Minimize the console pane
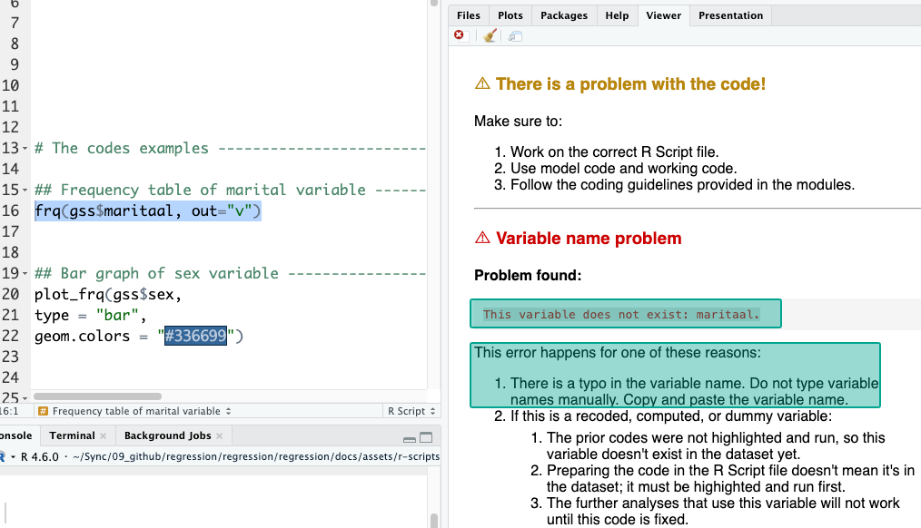Screen dimensions: 921x528 pyautogui.click(x=410, y=439)
